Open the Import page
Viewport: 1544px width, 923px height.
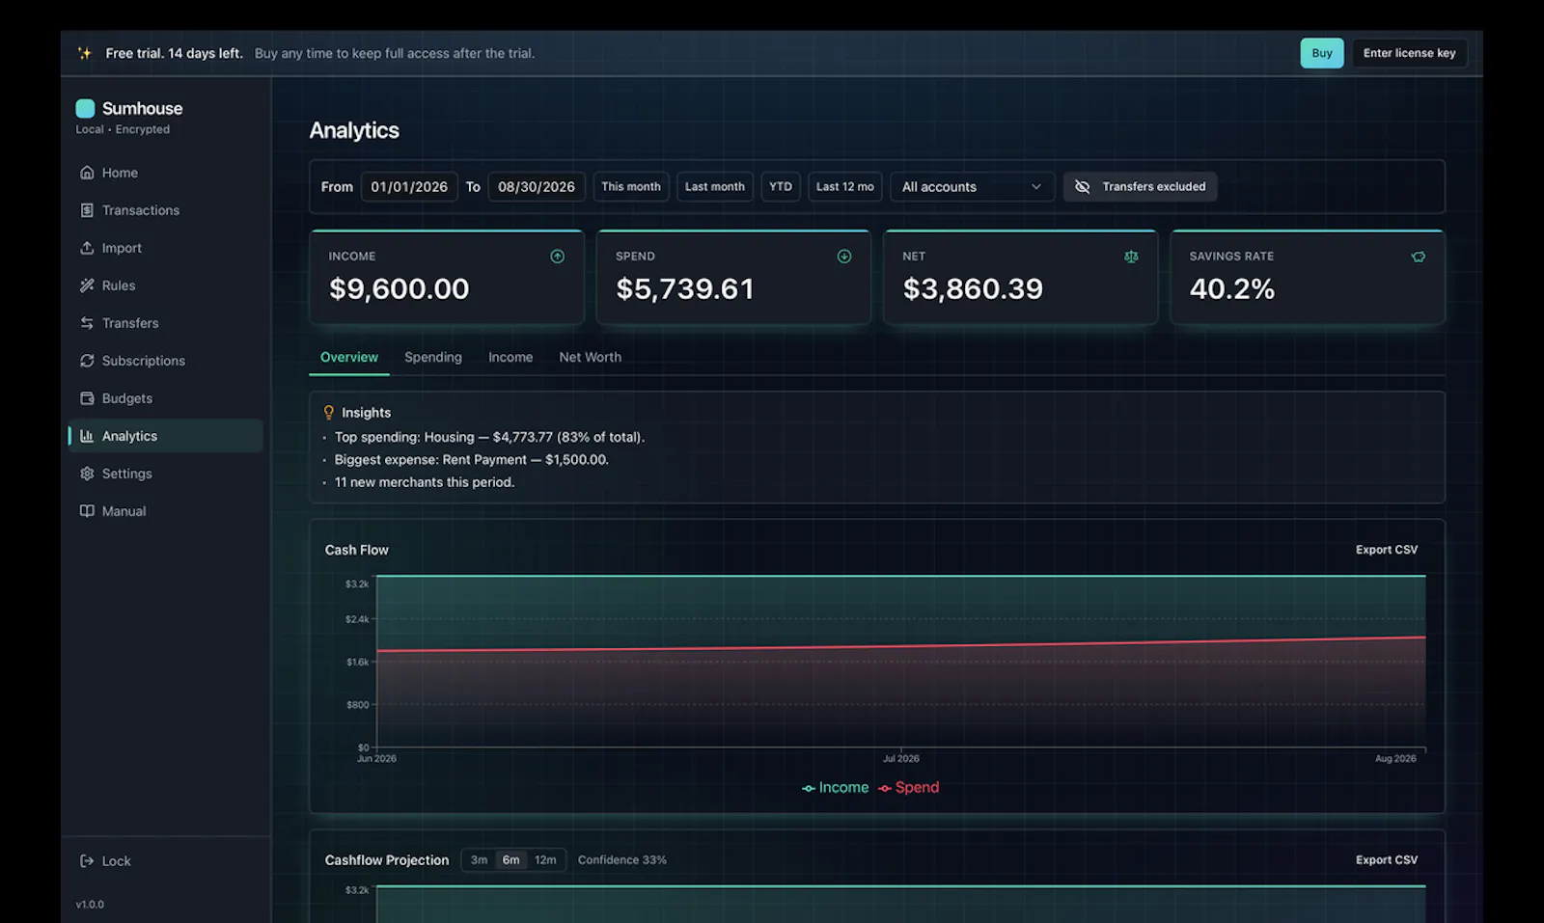(x=165, y=248)
